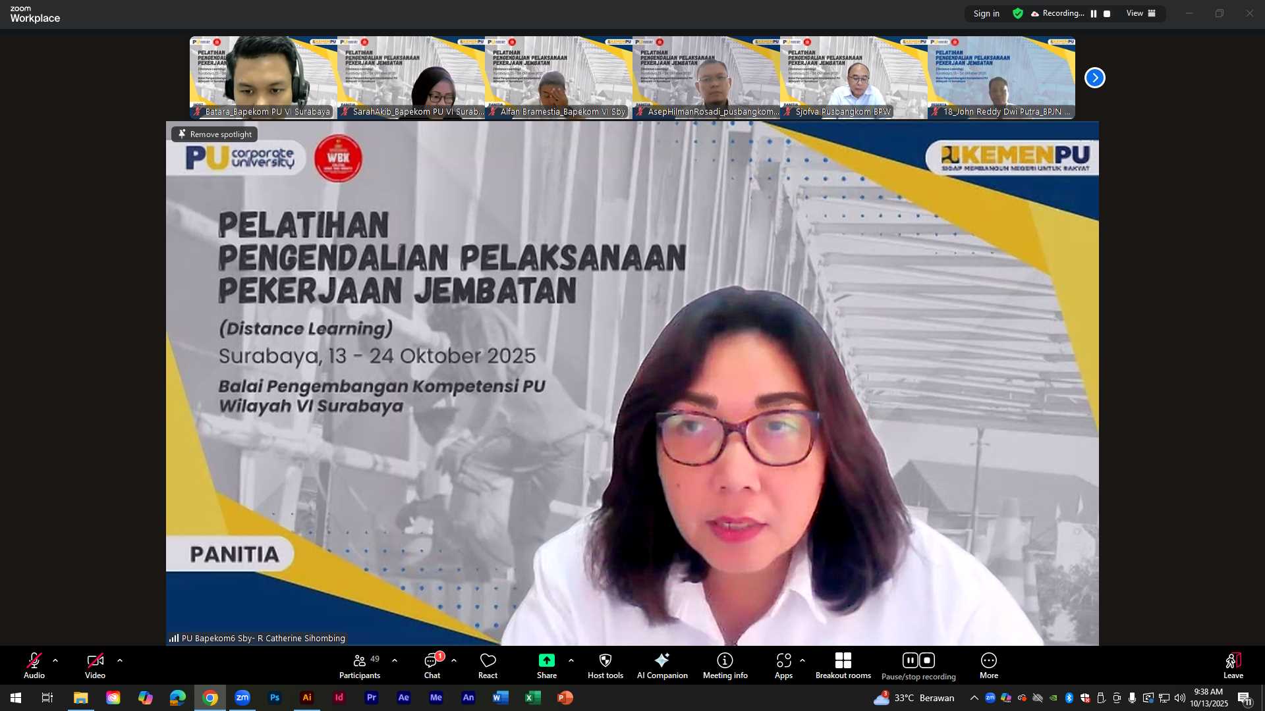1265x711 pixels.
Task: Expand video options arrow next to Video
Action: point(120,660)
